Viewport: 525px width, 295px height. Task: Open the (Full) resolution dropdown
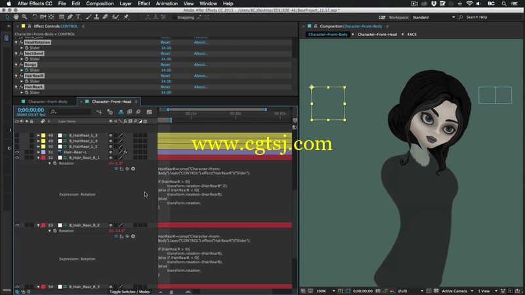click(x=411, y=291)
